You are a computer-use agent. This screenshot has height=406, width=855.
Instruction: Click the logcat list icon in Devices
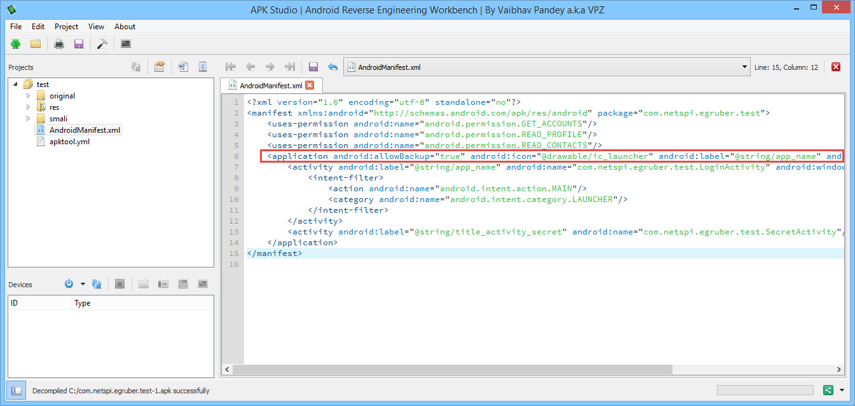183,284
